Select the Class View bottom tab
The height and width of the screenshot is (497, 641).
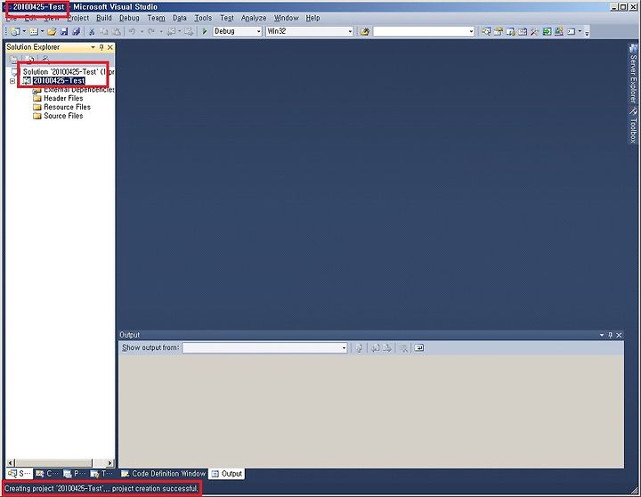click(x=47, y=474)
